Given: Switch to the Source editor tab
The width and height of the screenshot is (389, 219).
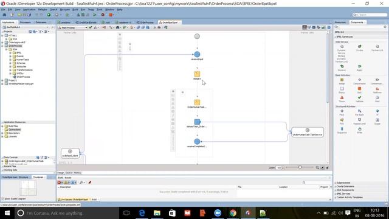Looking at the screenshot, I should (69, 173).
